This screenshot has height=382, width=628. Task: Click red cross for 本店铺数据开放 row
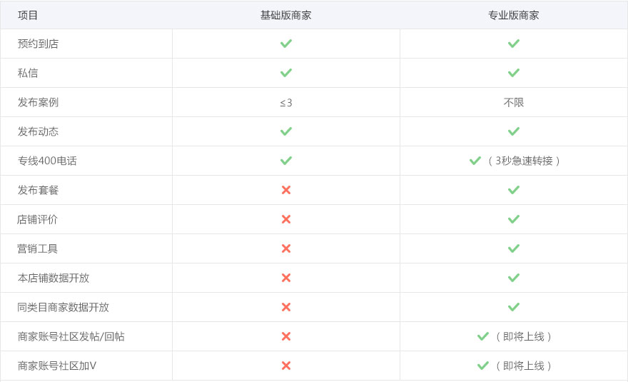coord(286,278)
